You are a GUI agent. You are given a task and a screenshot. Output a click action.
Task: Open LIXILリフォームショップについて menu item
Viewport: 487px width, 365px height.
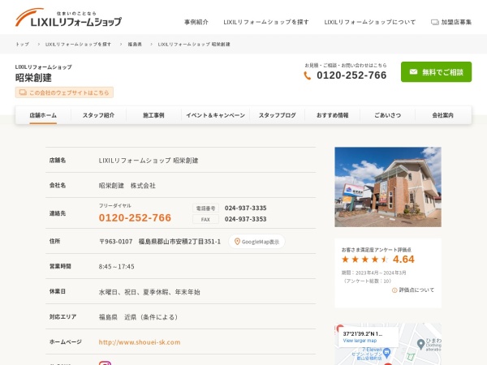(x=369, y=22)
